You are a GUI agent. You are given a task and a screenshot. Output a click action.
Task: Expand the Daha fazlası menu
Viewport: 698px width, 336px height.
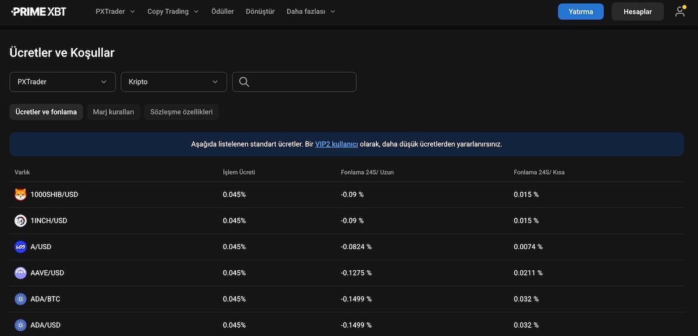tap(311, 12)
